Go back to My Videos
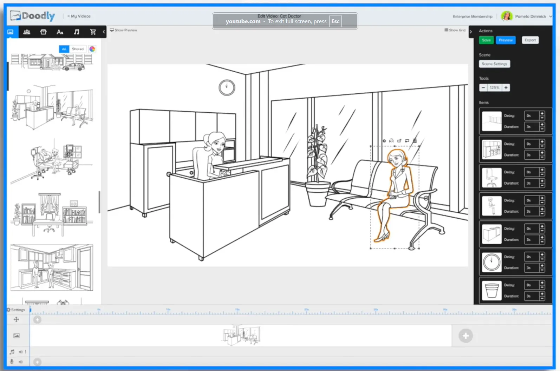Image resolution: width=560 pixels, height=371 pixels. coord(79,16)
